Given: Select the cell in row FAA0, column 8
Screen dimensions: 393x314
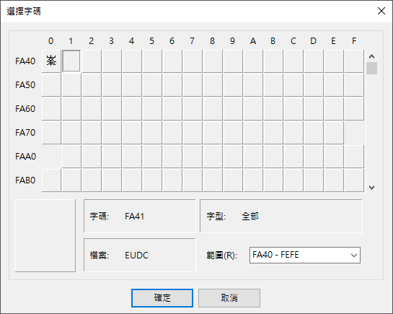Looking at the screenshot, I should click(213, 157).
